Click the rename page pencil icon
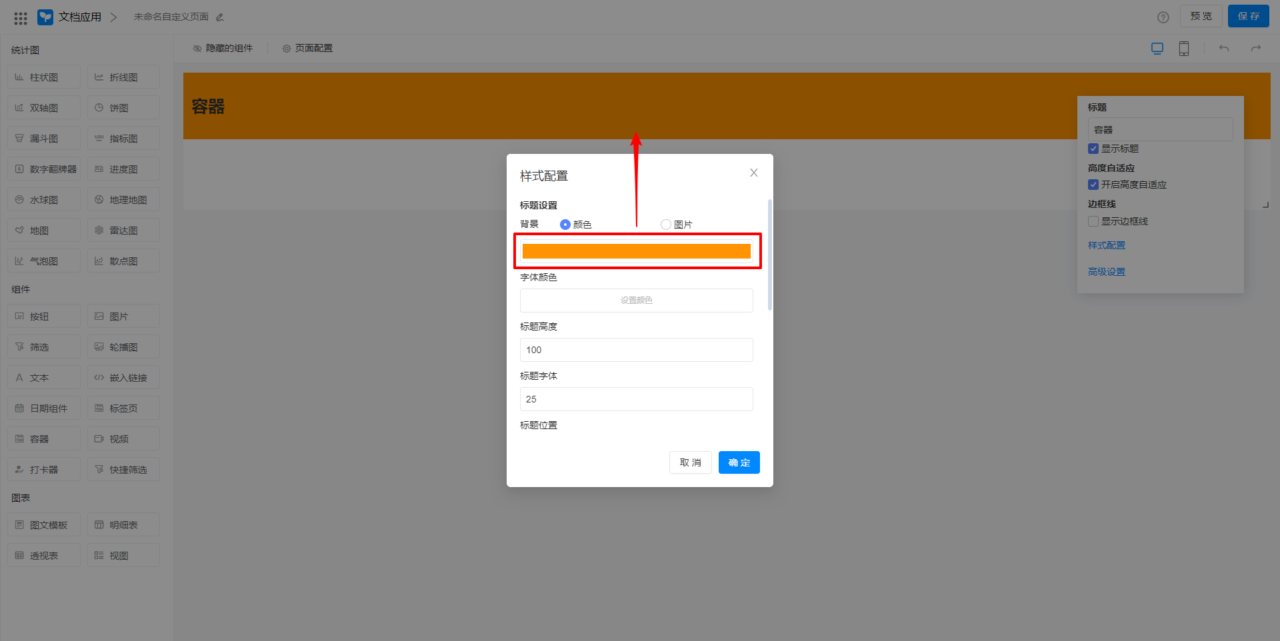The width and height of the screenshot is (1280, 641). (220, 17)
